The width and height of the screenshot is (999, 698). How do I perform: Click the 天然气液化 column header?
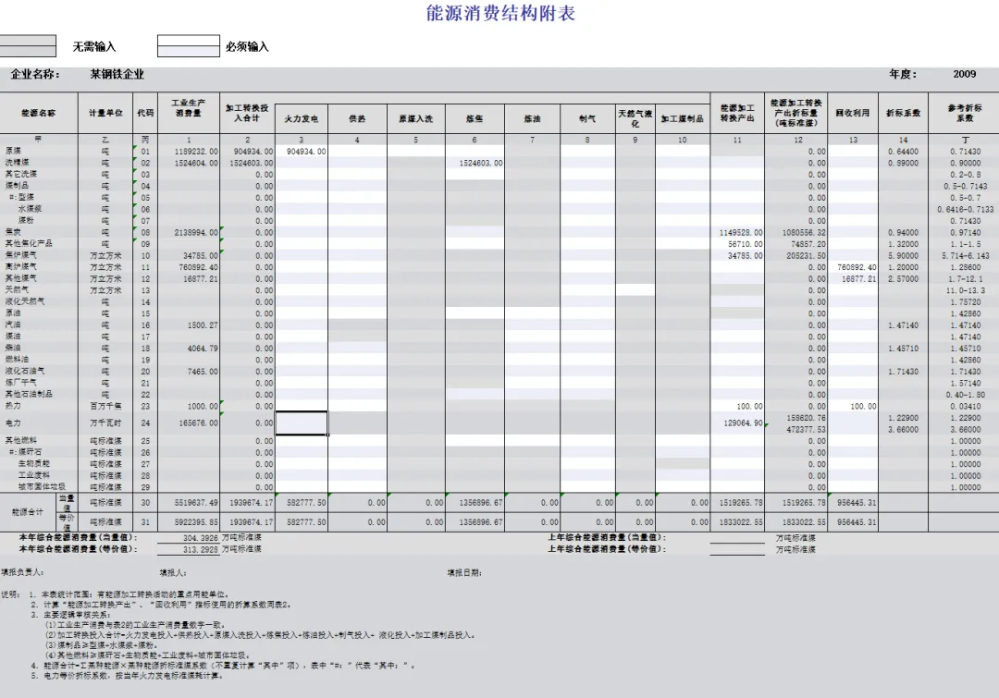coord(635,118)
